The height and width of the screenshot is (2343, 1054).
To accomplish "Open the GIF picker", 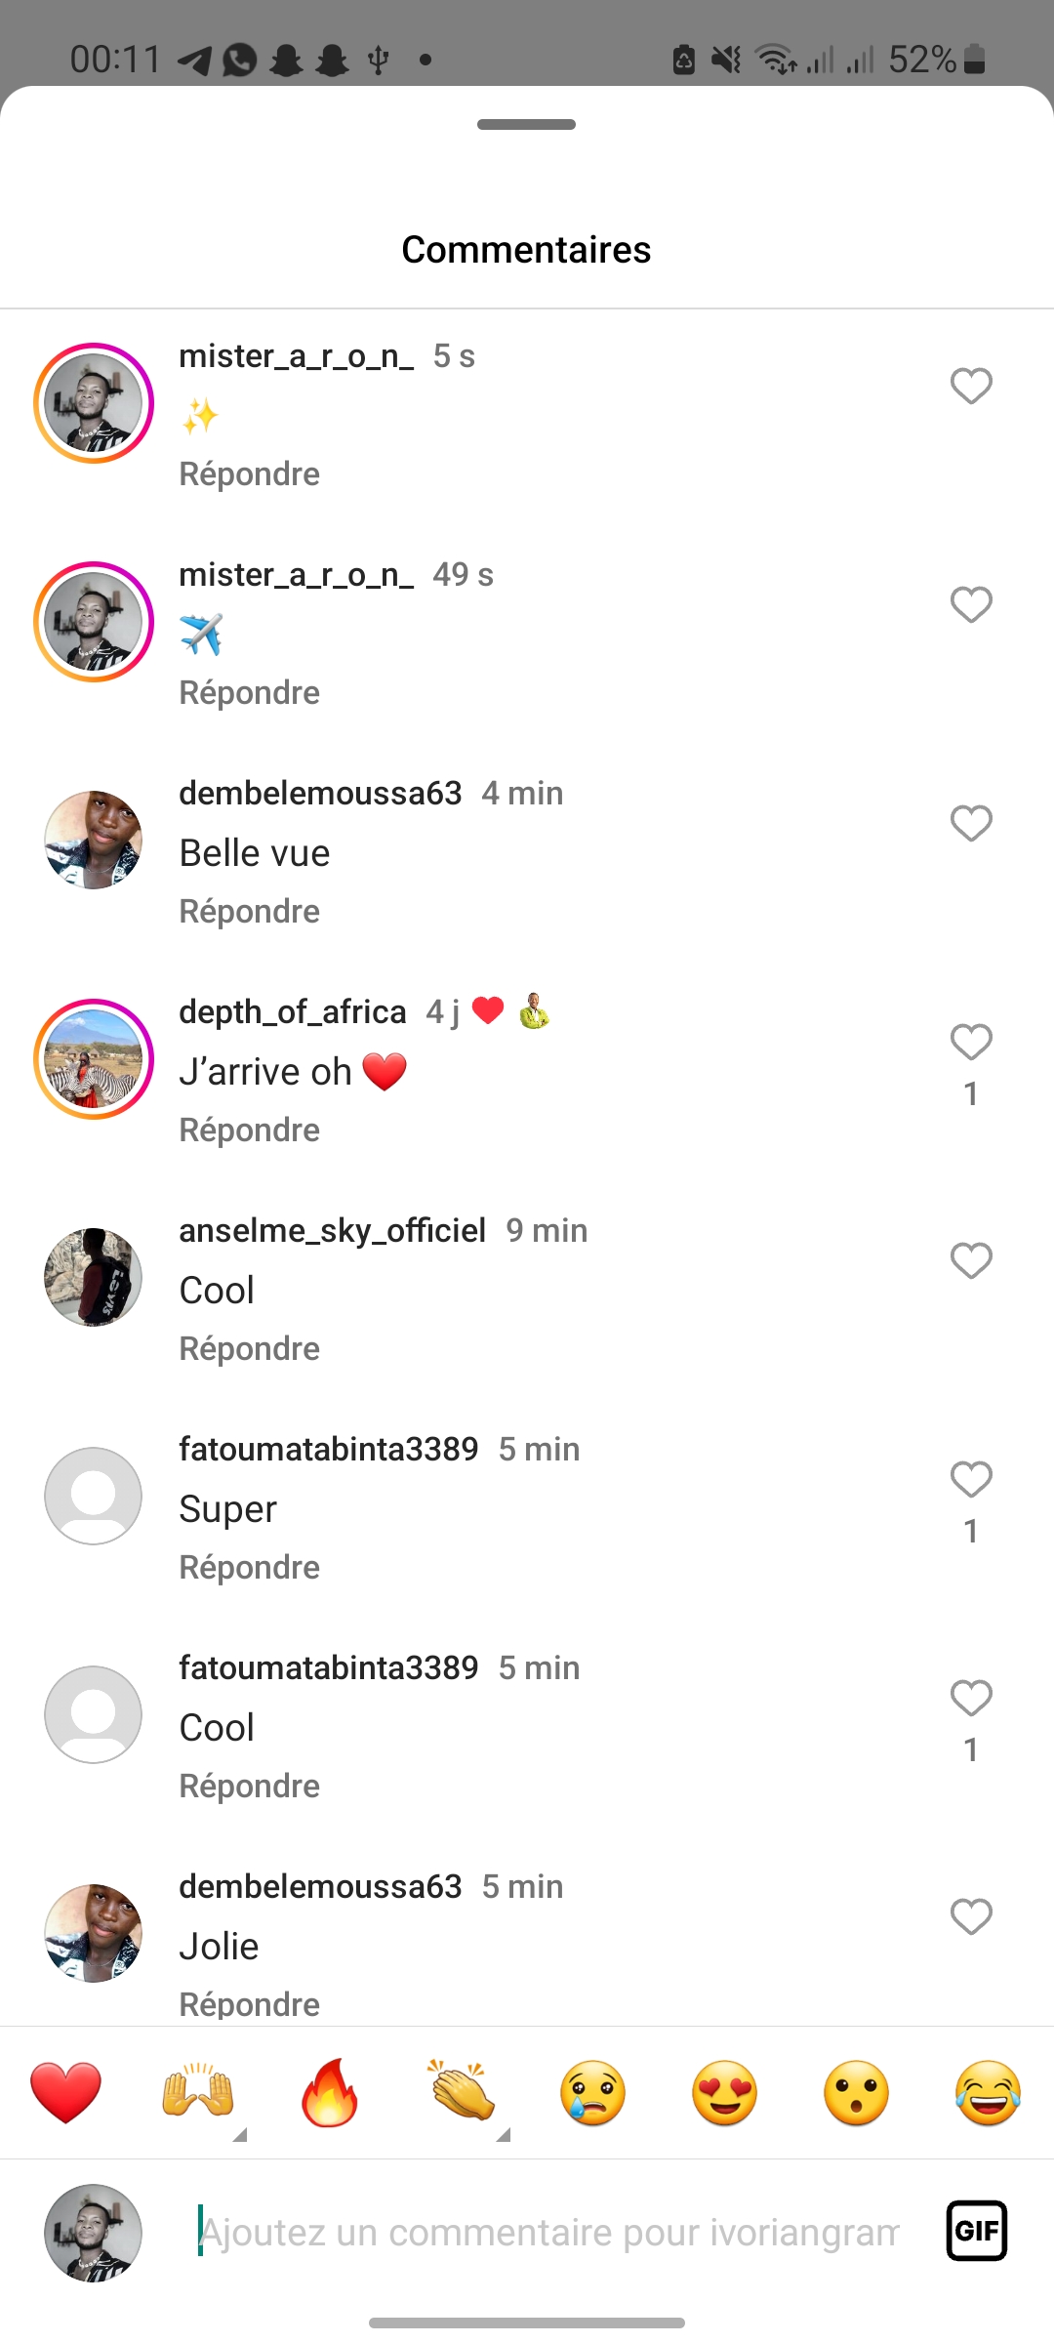I will tap(976, 2231).
